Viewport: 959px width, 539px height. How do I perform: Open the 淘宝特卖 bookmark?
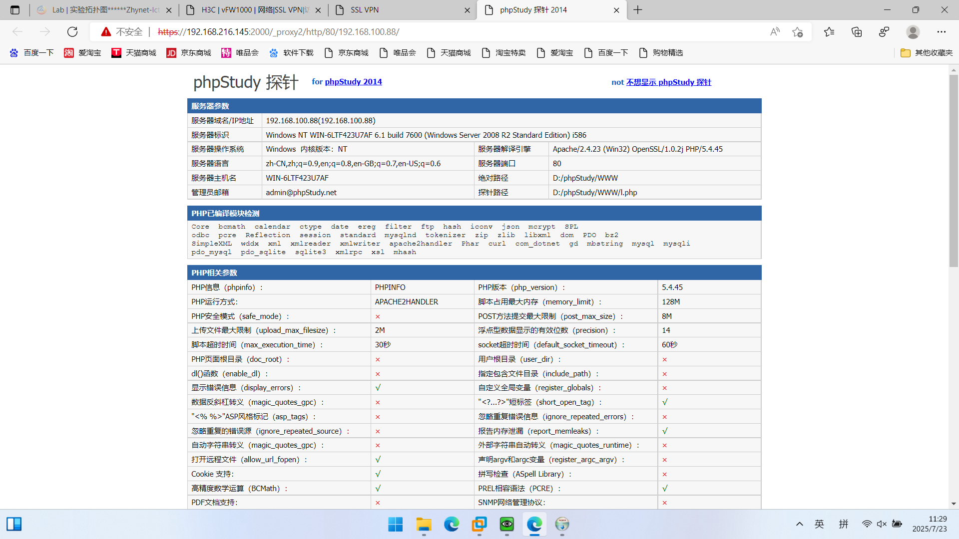point(503,53)
